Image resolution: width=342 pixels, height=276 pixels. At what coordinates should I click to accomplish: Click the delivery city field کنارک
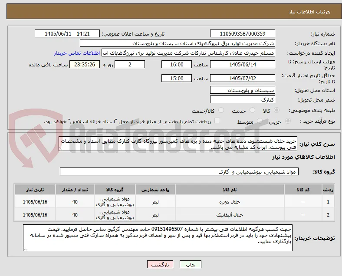coord(243,100)
